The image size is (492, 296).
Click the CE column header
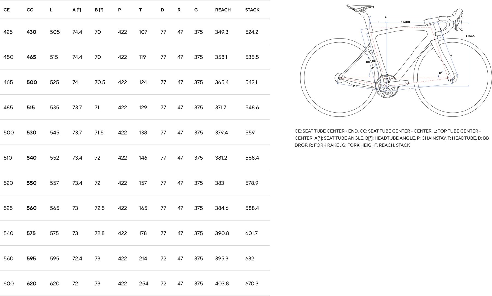pyautogui.click(x=7, y=10)
